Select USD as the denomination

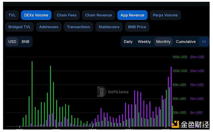(x=12, y=42)
